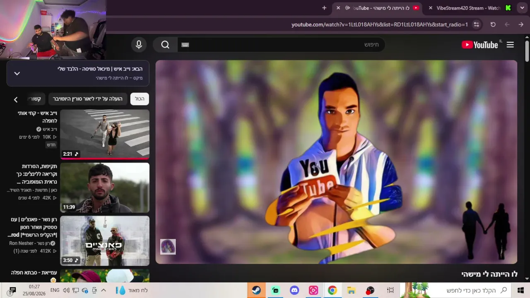Close the VibeStream420 Stream tab

(431, 8)
